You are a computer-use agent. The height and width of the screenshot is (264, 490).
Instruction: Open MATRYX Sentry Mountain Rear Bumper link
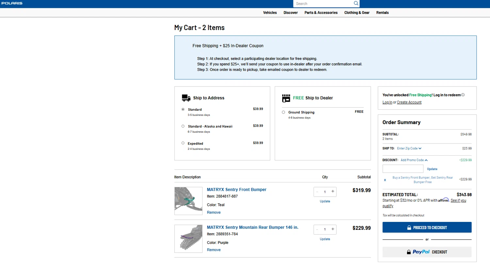click(x=253, y=227)
